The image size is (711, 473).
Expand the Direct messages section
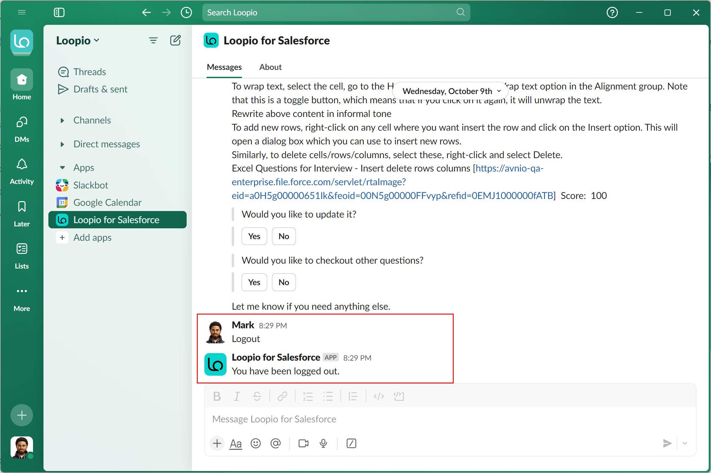62,144
